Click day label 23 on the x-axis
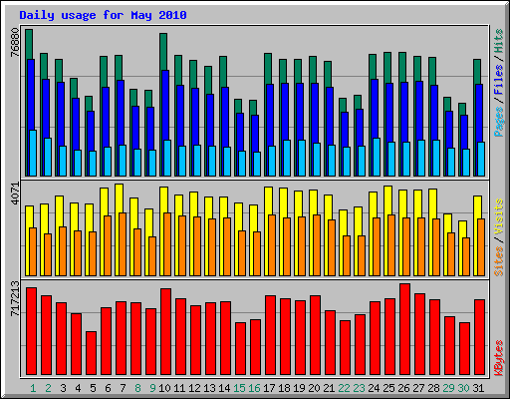The height and width of the screenshot is (399, 510). [x=359, y=388]
